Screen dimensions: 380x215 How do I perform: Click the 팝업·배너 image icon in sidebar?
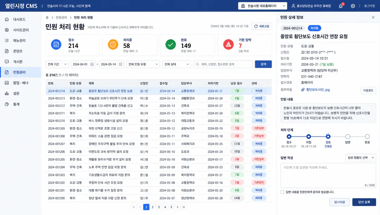click(x=7, y=83)
